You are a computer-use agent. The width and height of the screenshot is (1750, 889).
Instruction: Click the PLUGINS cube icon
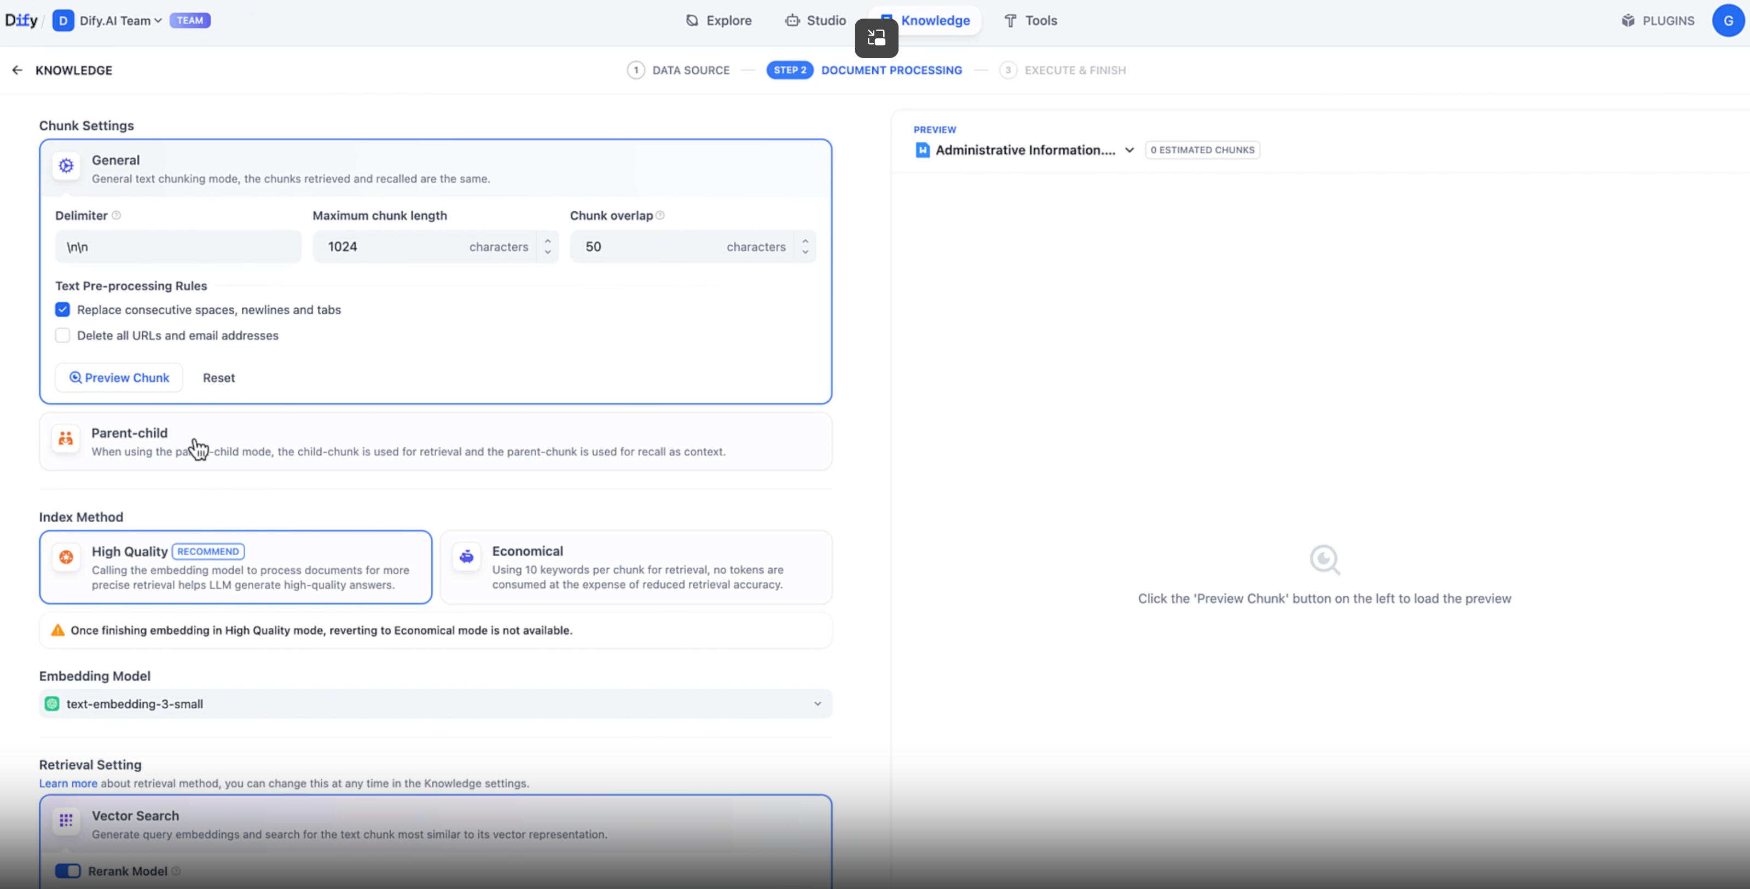pos(1629,20)
